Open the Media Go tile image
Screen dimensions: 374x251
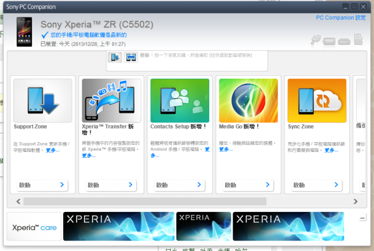248,101
